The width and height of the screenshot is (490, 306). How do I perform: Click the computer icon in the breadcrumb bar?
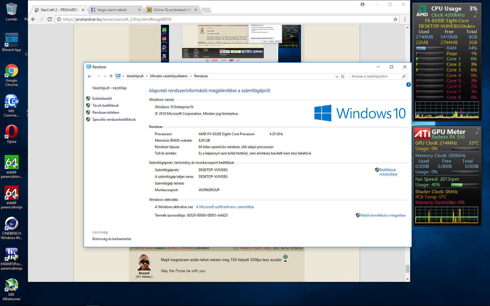tap(118, 76)
